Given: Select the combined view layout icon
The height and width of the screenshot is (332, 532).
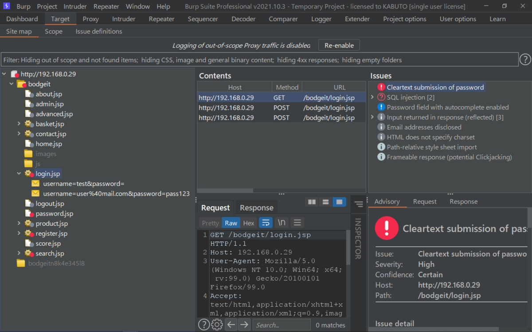Looking at the screenshot, I should click(x=339, y=202).
